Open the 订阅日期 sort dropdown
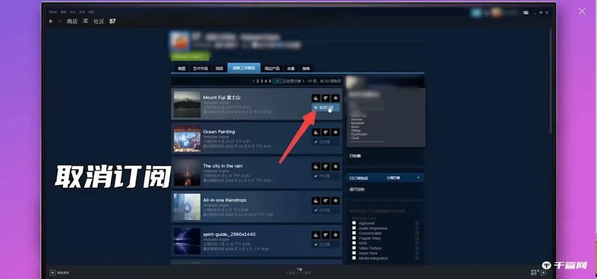The height and width of the screenshot is (279, 597). coord(403,178)
